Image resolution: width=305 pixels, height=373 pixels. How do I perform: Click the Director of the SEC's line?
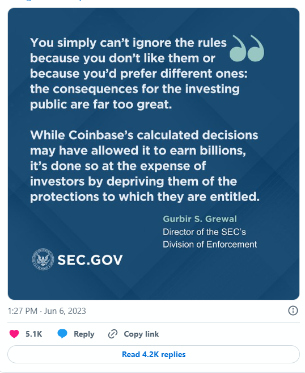204,232
